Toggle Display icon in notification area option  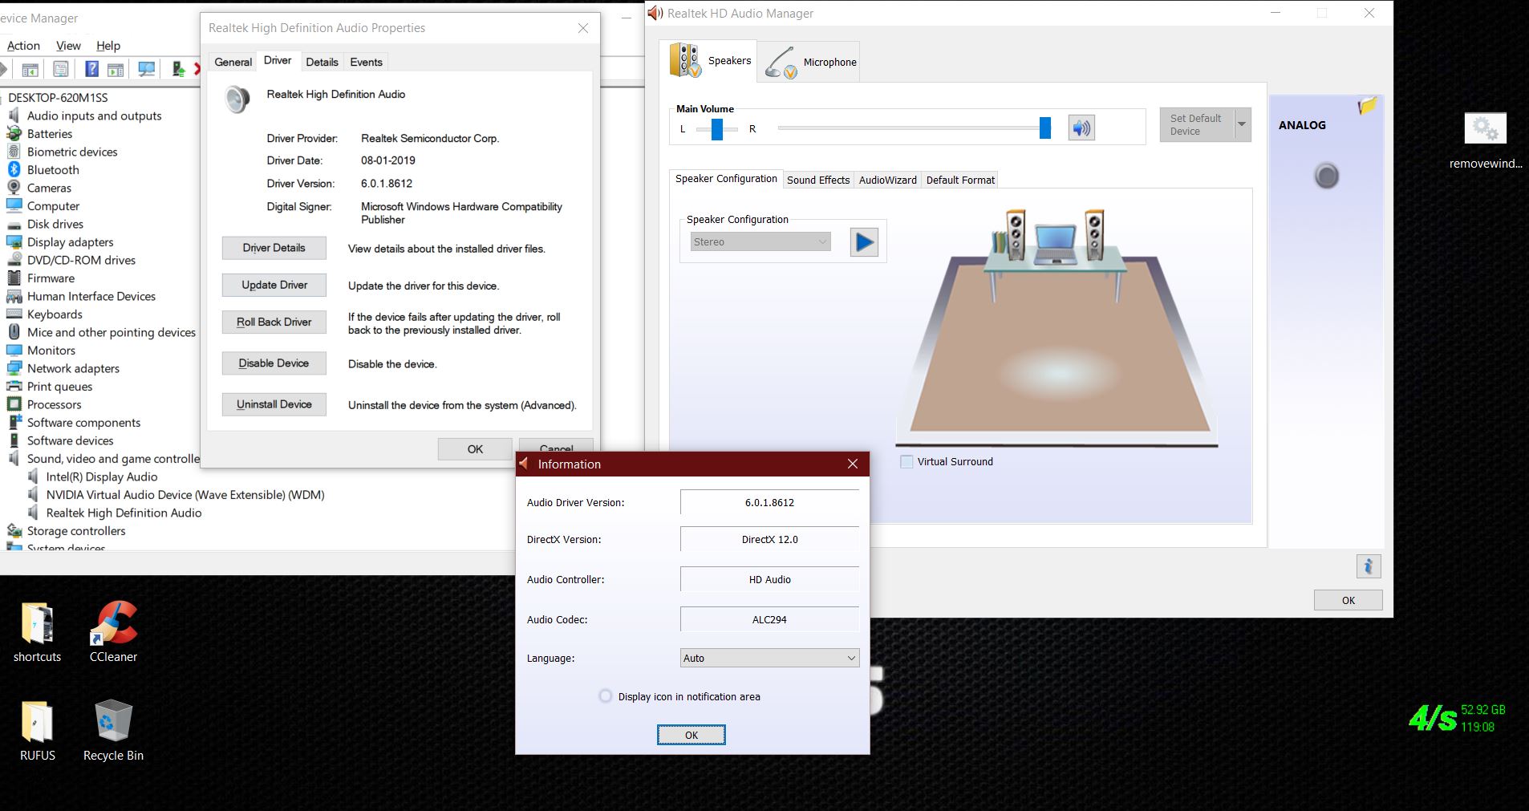606,696
